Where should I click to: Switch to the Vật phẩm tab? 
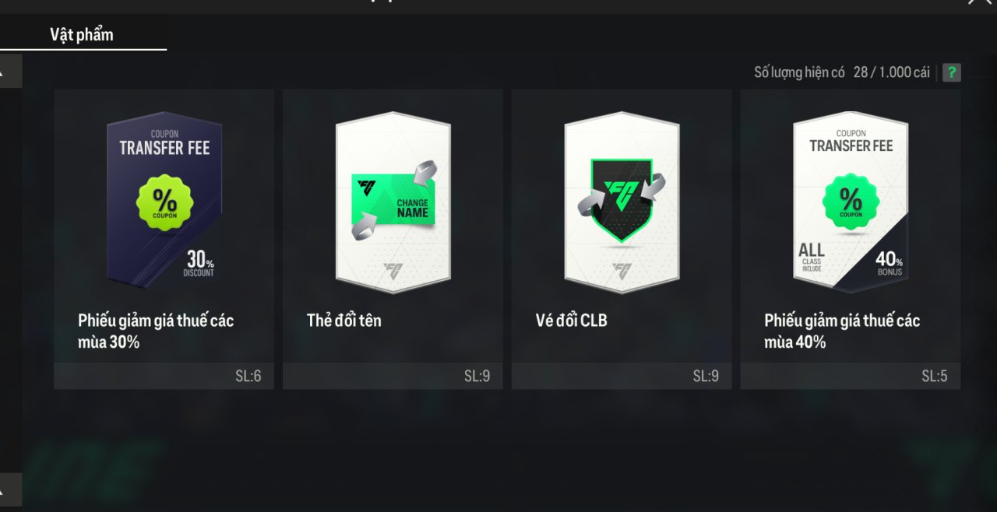pyautogui.click(x=82, y=34)
